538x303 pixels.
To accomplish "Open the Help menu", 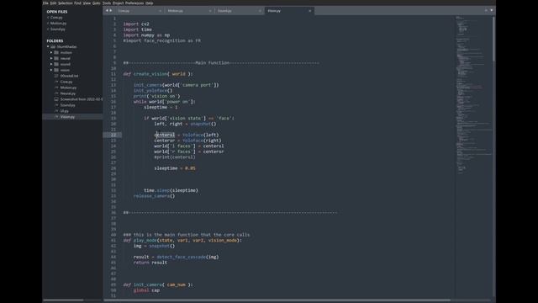I will pos(150,3).
